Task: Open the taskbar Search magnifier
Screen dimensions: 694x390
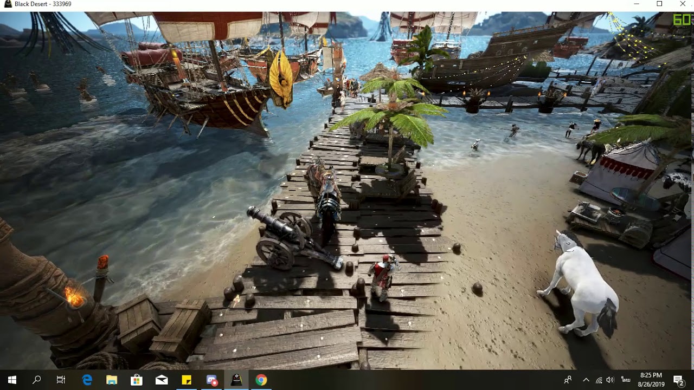Action: 36,380
